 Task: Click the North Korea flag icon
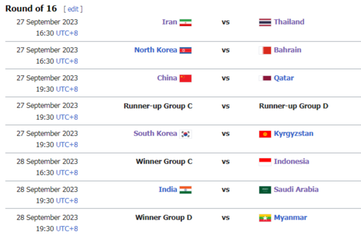click(186, 50)
